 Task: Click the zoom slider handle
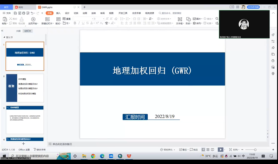[x=255, y=150]
